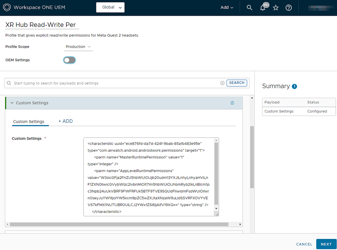Open notifications bell icon
The height and width of the screenshot is (250, 337).
pyautogui.click(x=262, y=8)
